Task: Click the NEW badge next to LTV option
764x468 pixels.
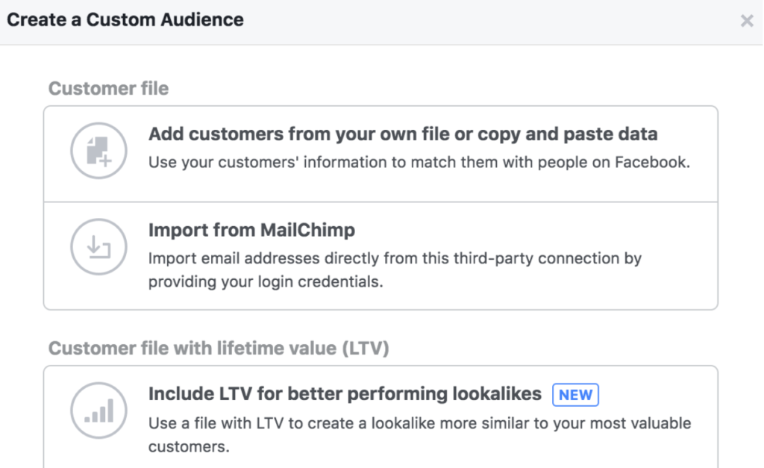Action: (x=575, y=395)
